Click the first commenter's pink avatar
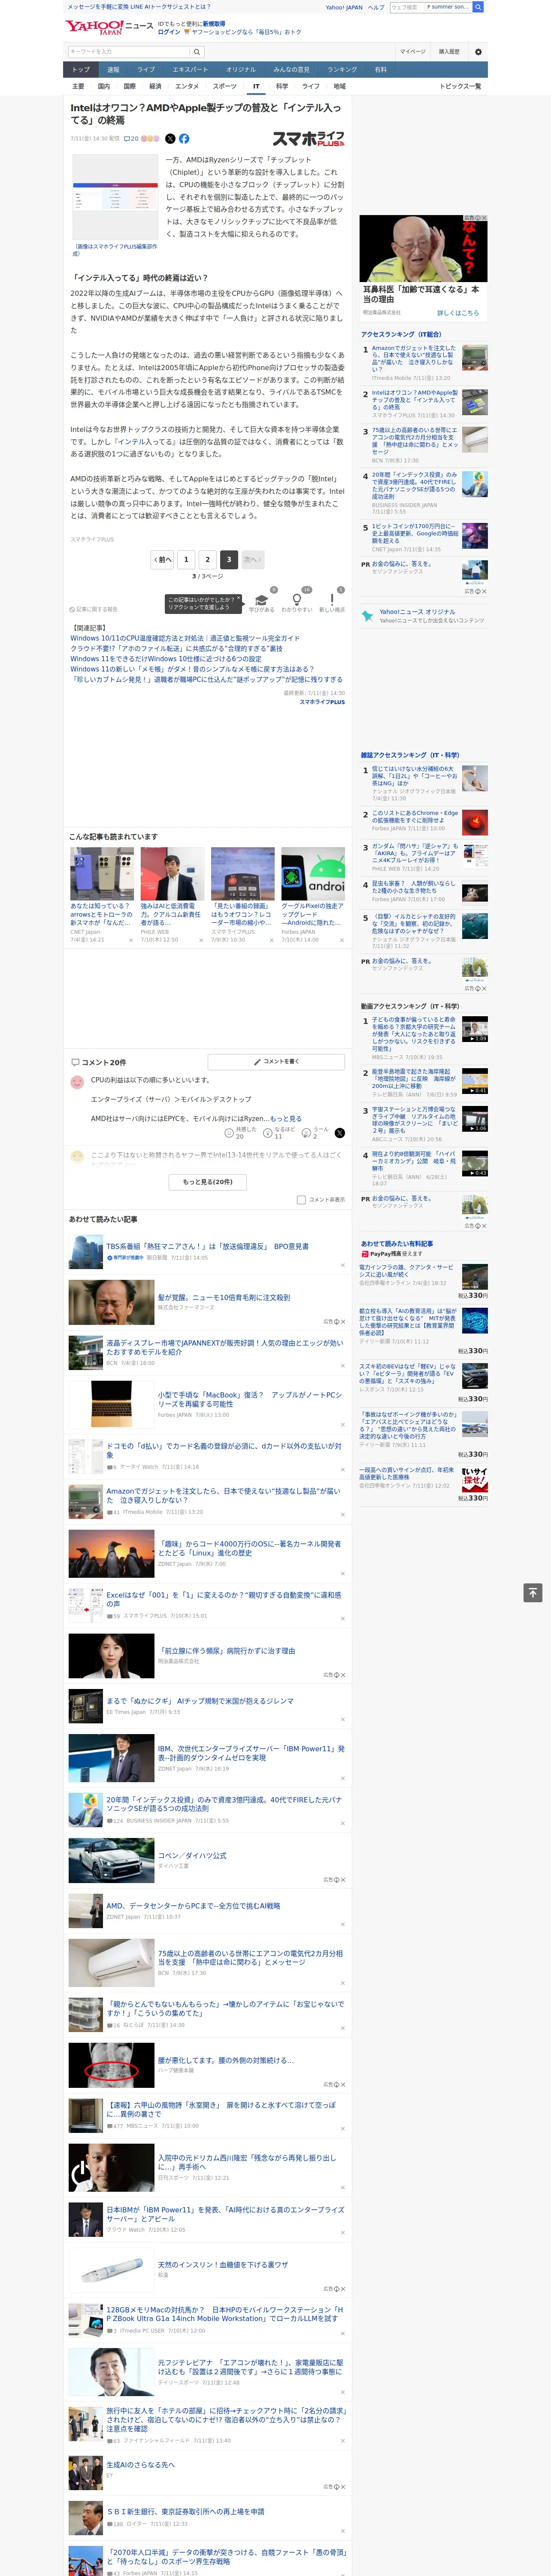This screenshot has width=551, height=2576. coord(77,1082)
